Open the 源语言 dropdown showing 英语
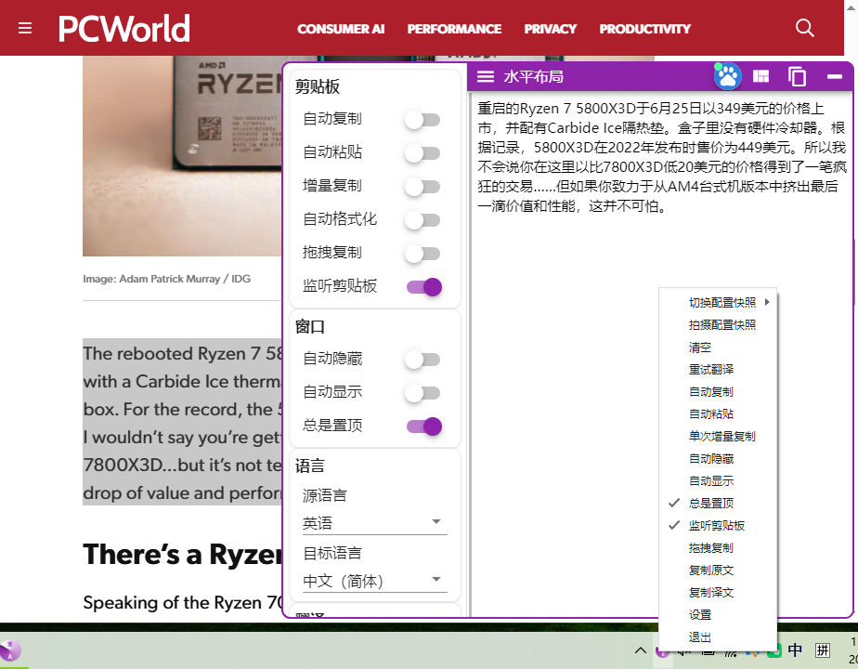The height and width of the screenshot is (669, 858). 375,523
